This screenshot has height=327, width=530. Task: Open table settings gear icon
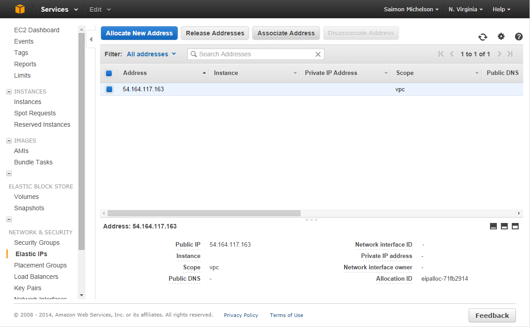[x=501, y=36]
